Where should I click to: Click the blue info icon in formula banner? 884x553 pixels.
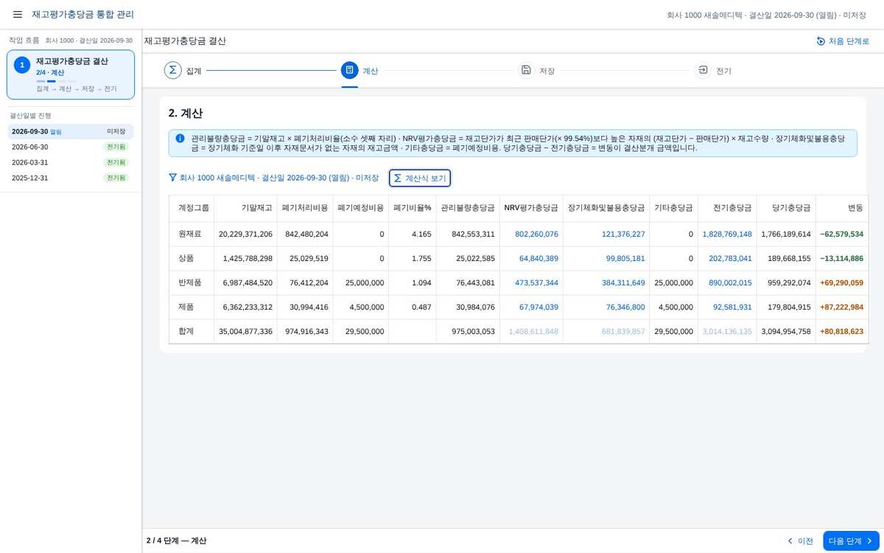point(180,138)
